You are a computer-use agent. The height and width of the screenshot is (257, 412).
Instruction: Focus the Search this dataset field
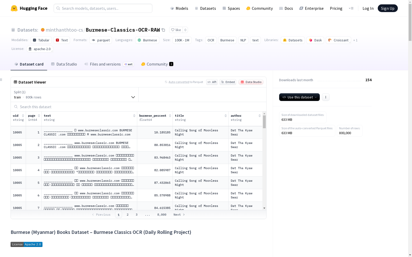click(x=139, y=107)
